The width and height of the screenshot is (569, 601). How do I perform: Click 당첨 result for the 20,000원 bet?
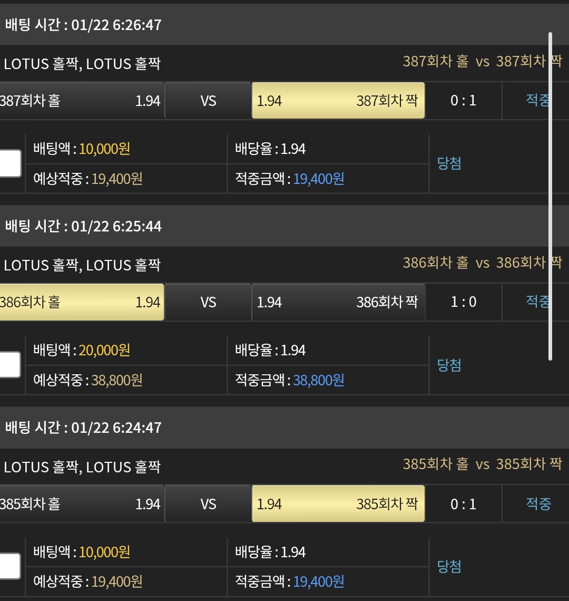point(449,365)
